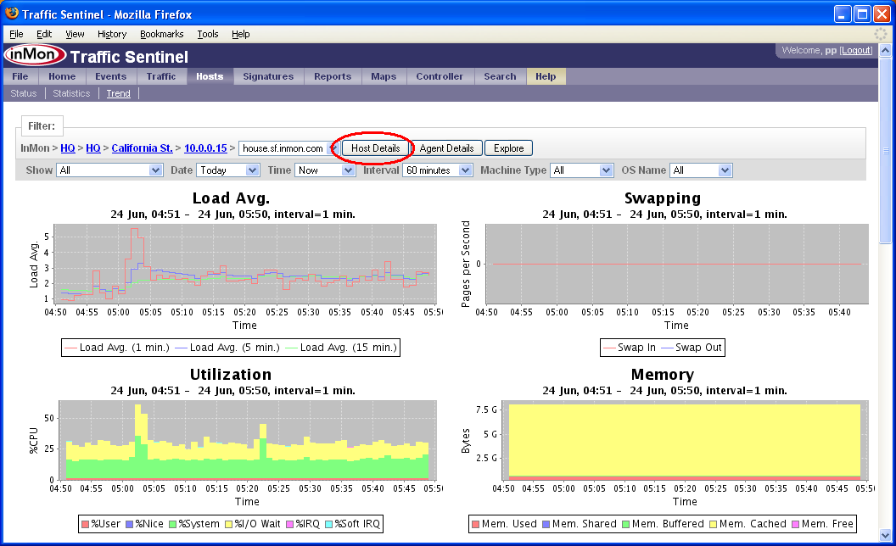Open the OS Name dropdown
The height and width of the screenshot is (546, 896).
pos(700,170)
